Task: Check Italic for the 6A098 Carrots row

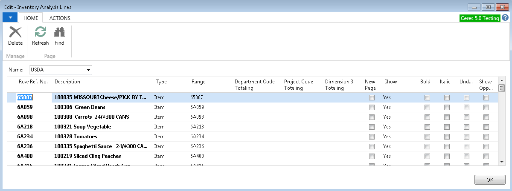Action: (447, 117)
